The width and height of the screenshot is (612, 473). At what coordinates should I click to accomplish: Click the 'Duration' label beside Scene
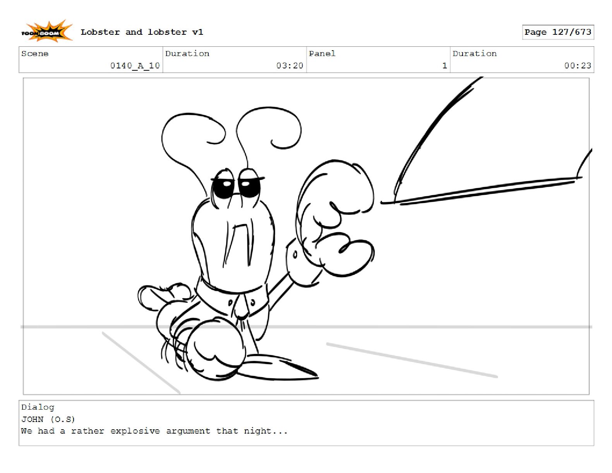(x=187, y=53)
